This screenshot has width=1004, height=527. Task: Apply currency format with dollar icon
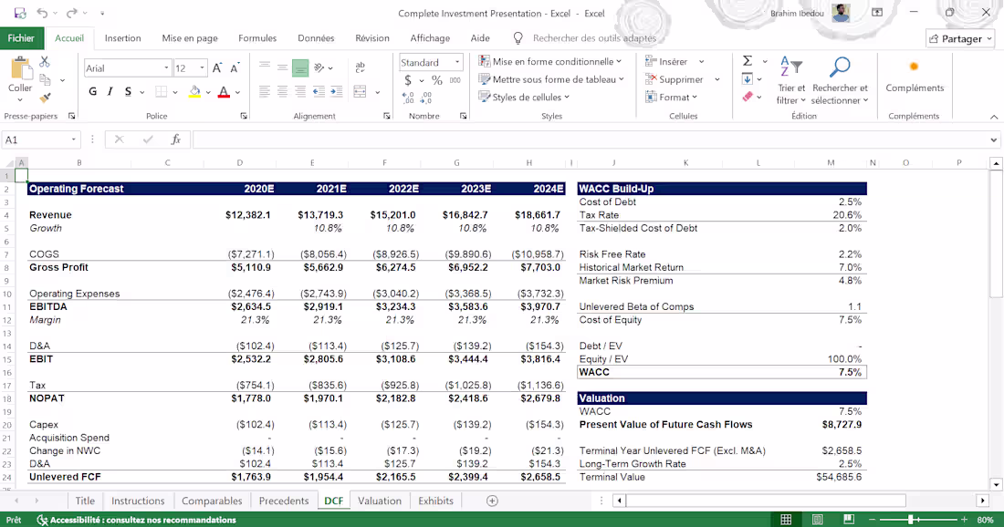pos(410,81)
